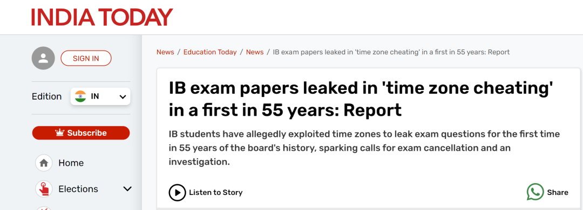Click the Edition selector chevron arrow
The height and width of the screenshot is (210, 583).
(123, 97)
